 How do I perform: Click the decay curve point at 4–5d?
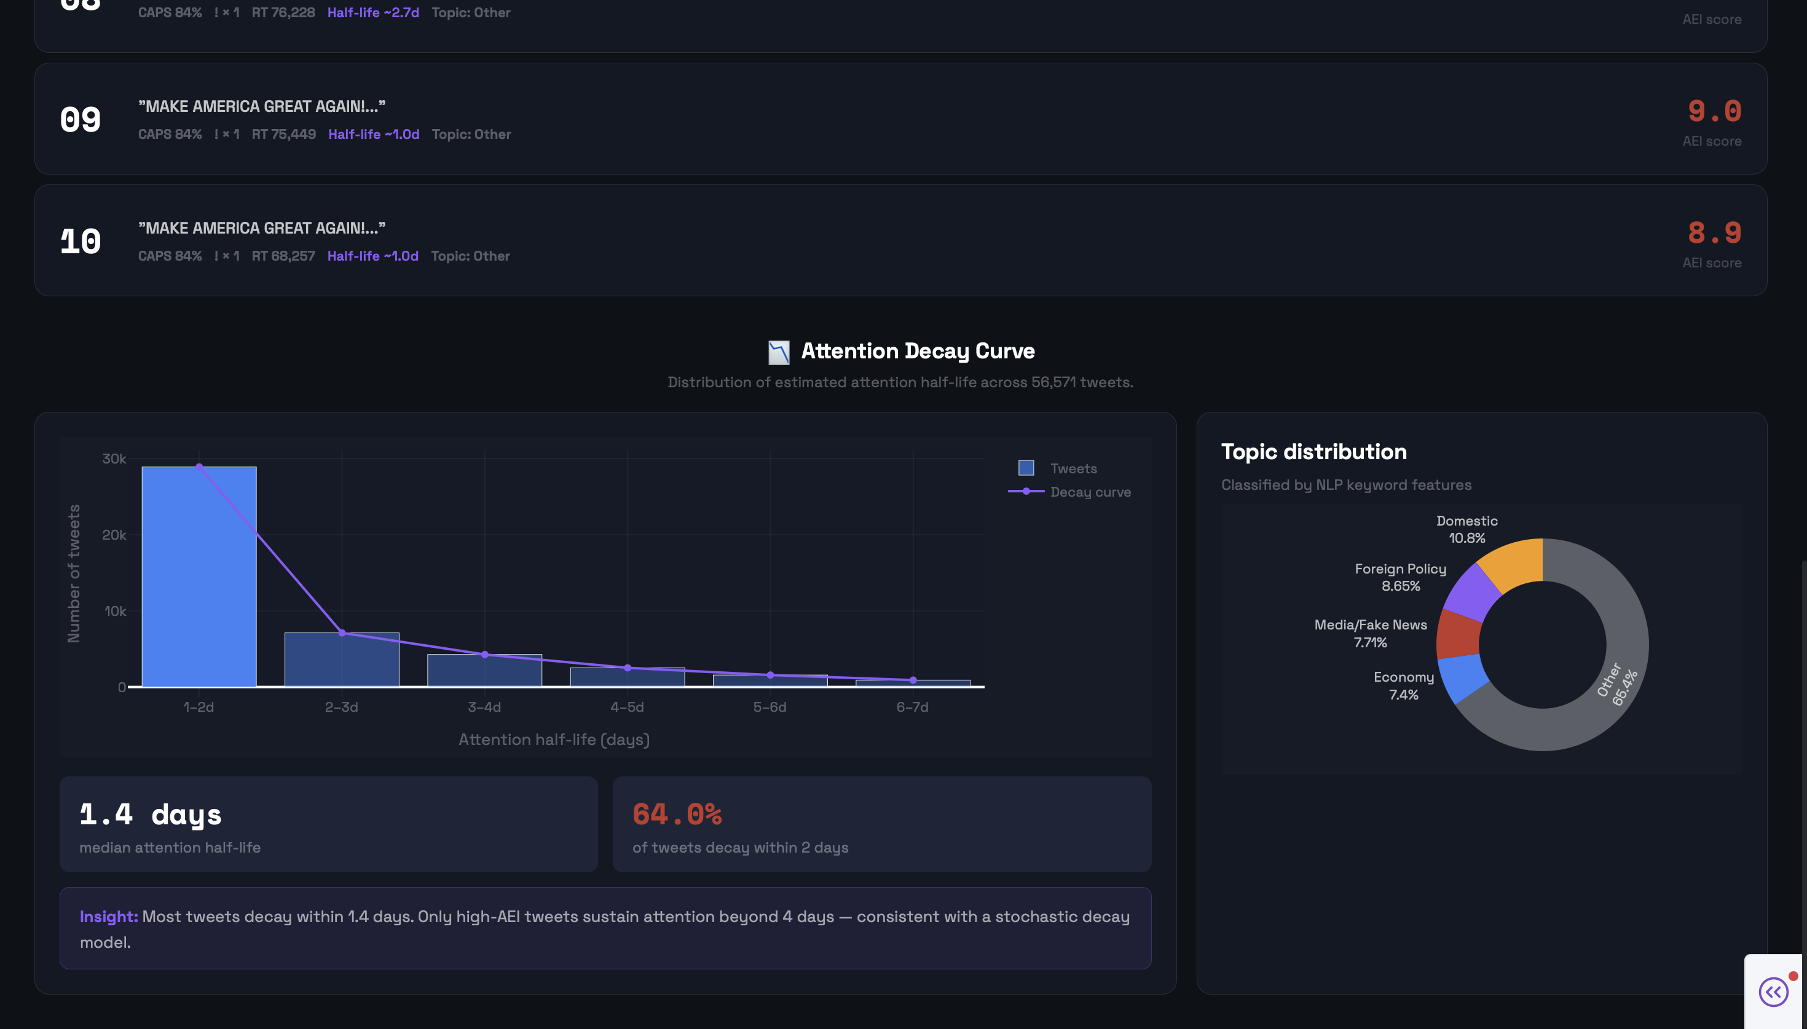click(628, 668)
